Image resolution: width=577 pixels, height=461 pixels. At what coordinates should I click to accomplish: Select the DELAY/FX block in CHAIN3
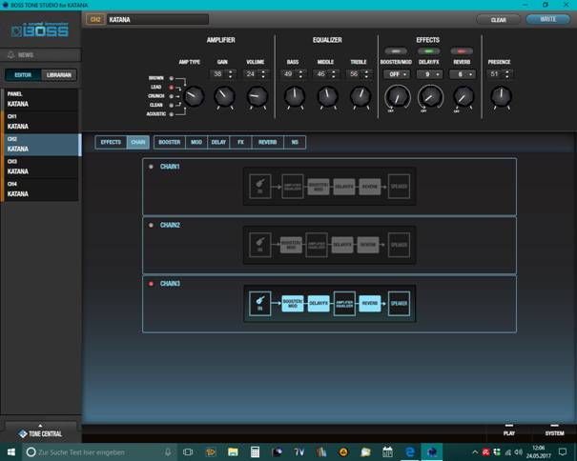click(x=319, y=303)
